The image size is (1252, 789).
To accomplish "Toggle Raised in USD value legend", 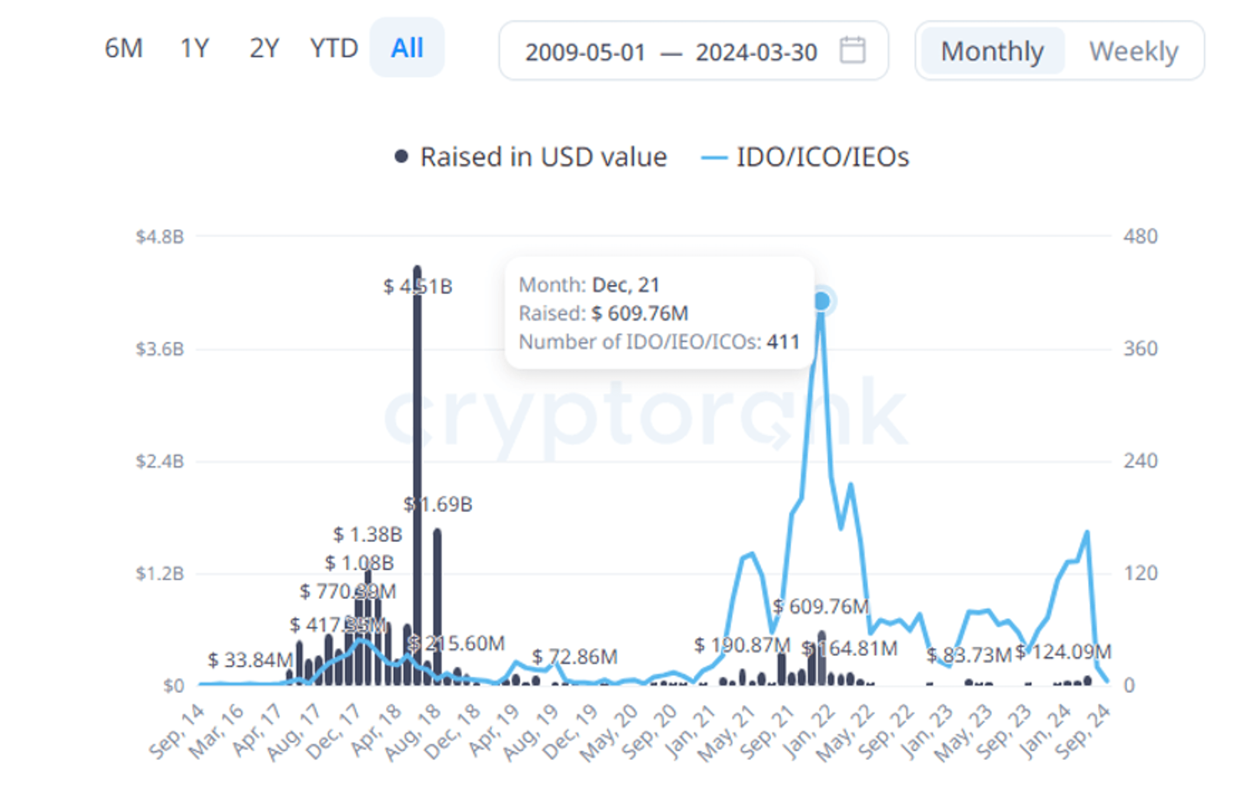I will (531, 157).
